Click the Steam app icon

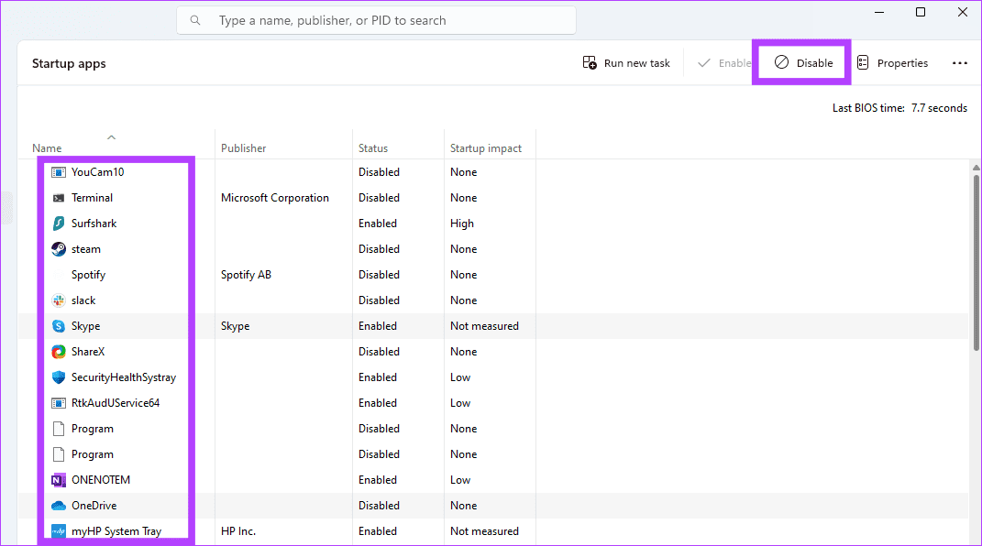(x=59, y=249)
